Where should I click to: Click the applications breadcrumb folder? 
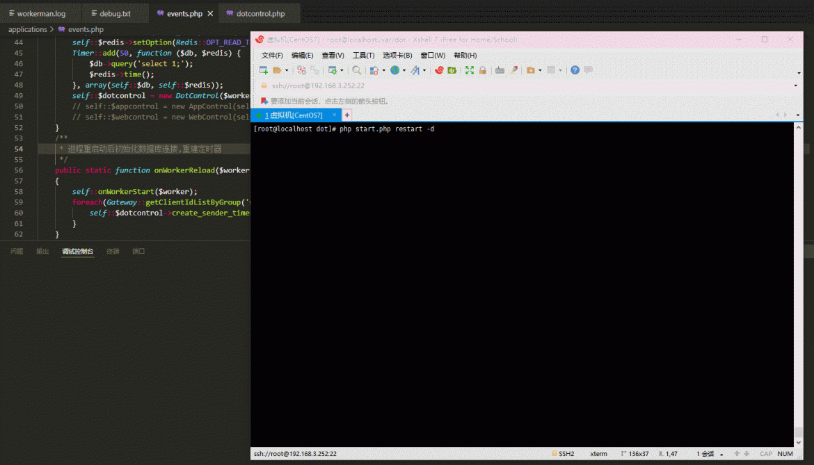(x=28, y=30)
